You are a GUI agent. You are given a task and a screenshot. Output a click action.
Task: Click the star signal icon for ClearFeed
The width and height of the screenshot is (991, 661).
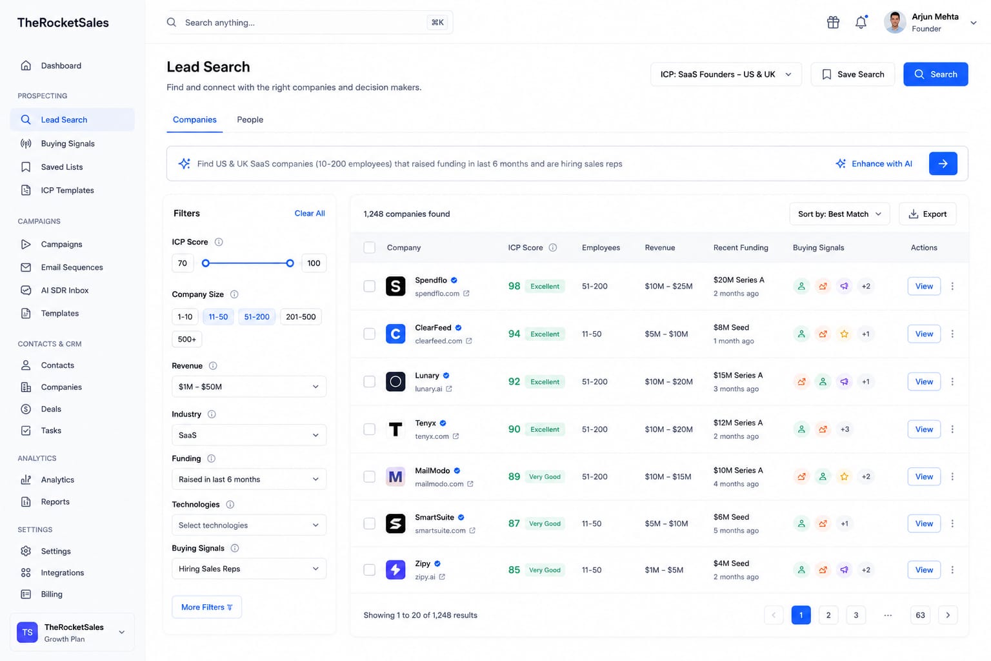[845, 334]
